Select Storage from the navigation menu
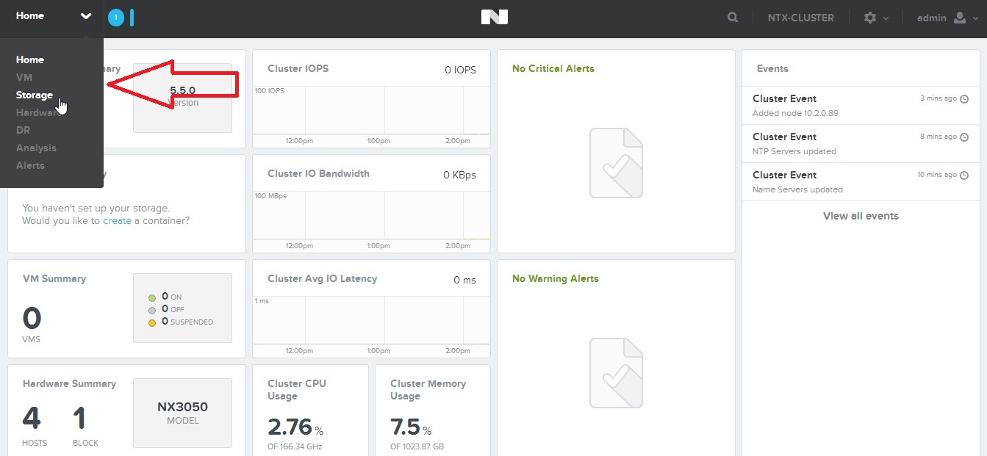The height and width of the screenshot is (456, 987). [35, 95]
